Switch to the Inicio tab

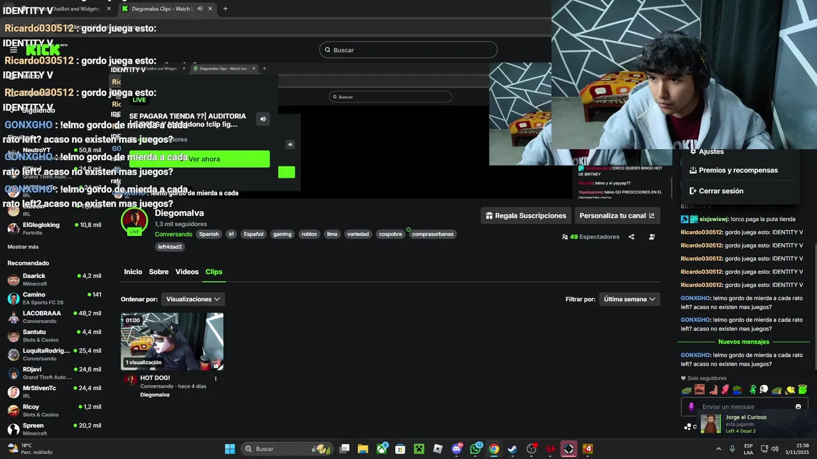pyautogui.click(x=133, y=272)
